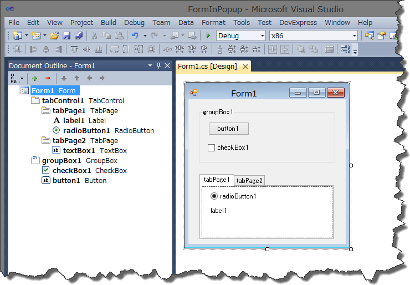Click button1 on the designer form

point(228,129)
